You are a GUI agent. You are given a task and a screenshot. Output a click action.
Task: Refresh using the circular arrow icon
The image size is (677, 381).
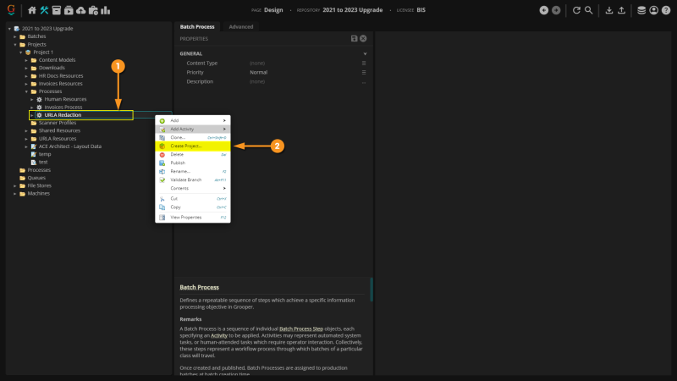(x=576, y=10)
